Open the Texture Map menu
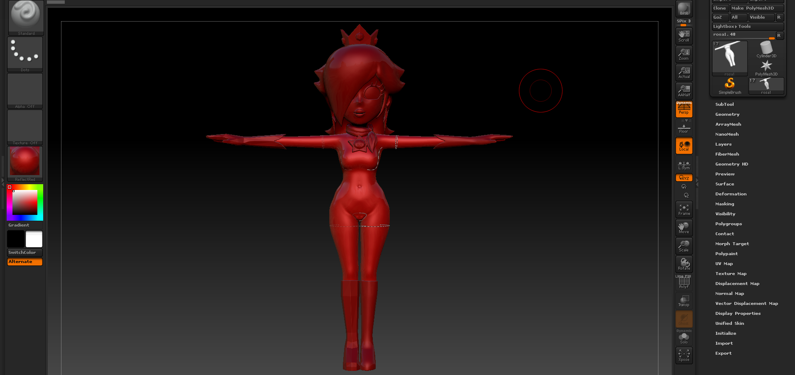 (731, 274)
